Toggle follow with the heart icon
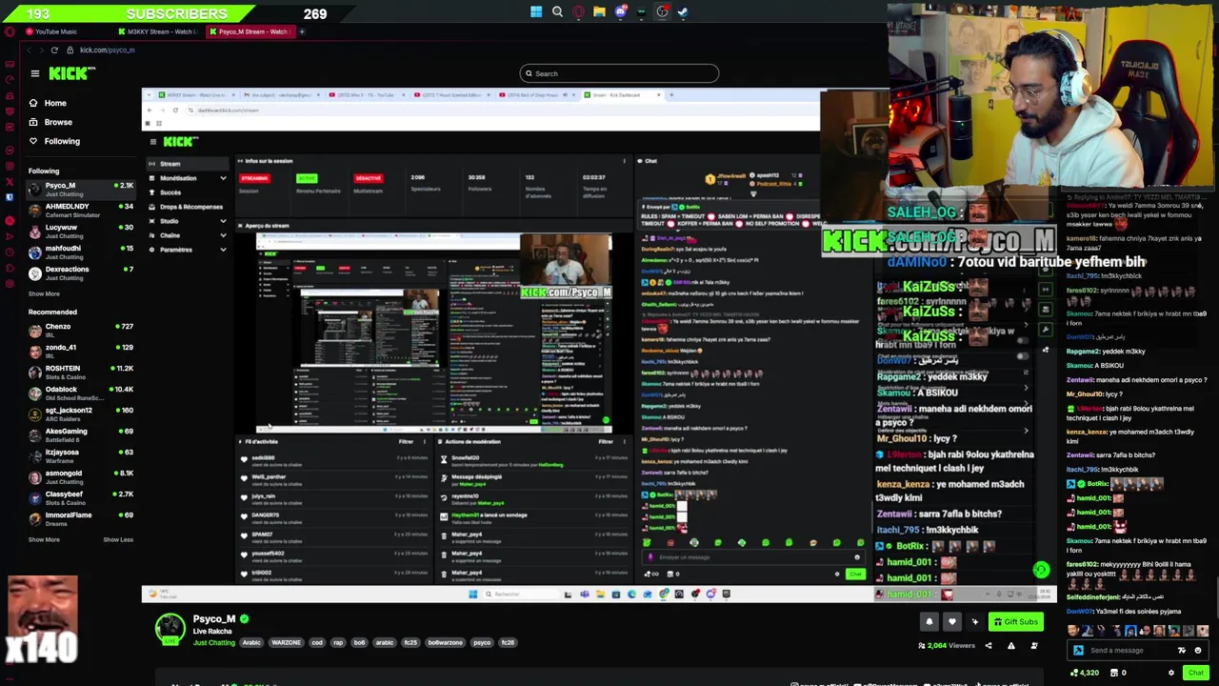 click(x=951, y=622)
